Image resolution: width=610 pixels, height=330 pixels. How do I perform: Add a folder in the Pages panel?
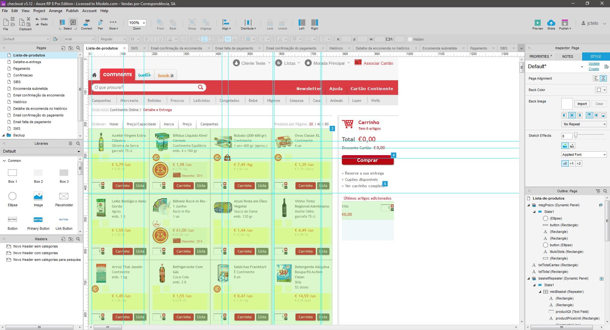click(x=71, y=48)
